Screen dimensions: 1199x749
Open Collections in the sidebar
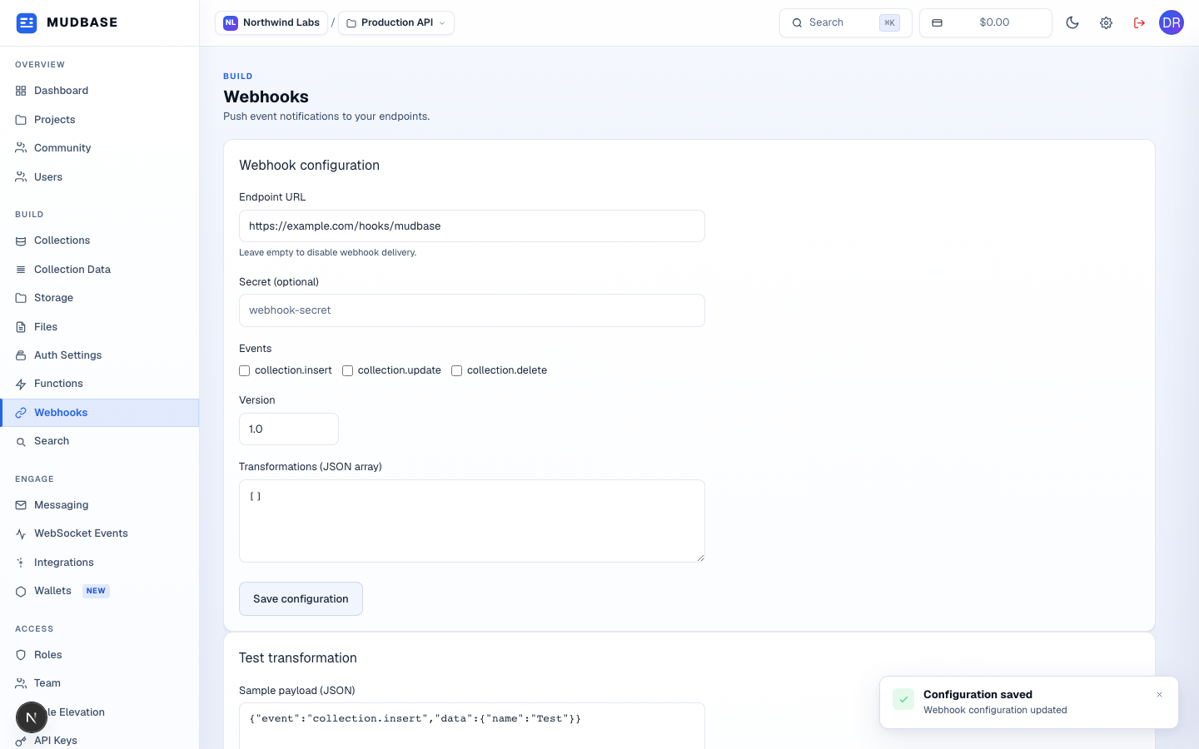(100, 241)
